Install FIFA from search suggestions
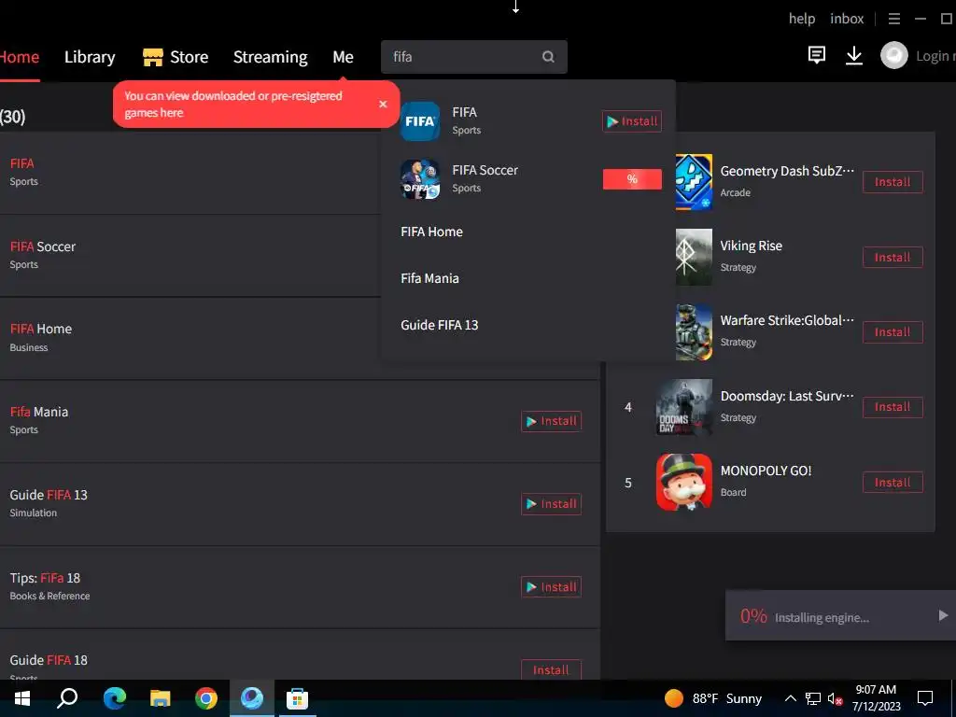The width and height of the screenshot is (956, 717). pyautogui.click(x=632, y=121)
